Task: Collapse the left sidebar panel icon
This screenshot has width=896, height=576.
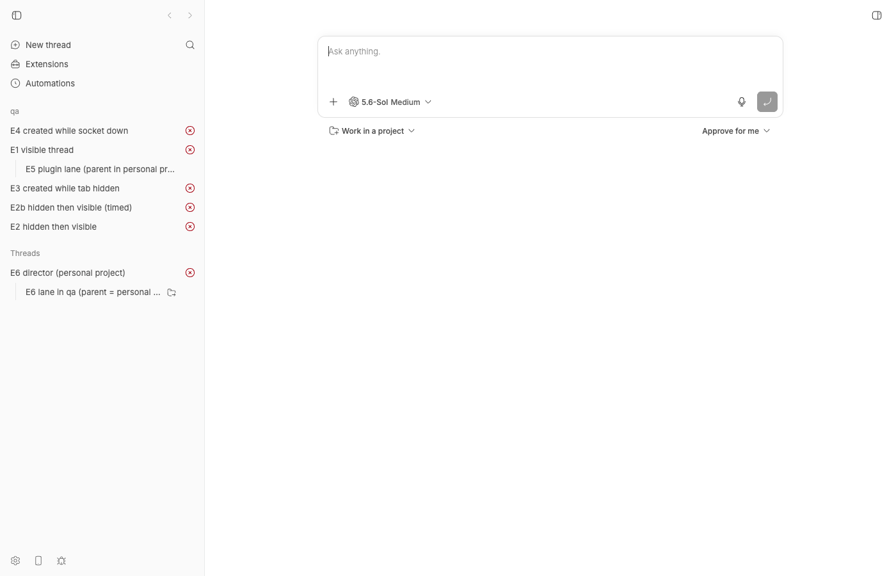Action: (17, 15)
